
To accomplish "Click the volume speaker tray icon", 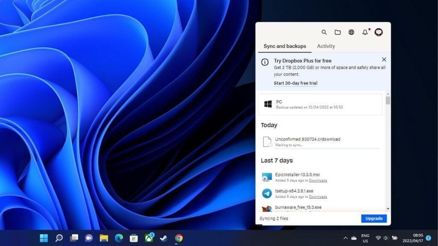I will pyautogui.click(x=386, y=238).
